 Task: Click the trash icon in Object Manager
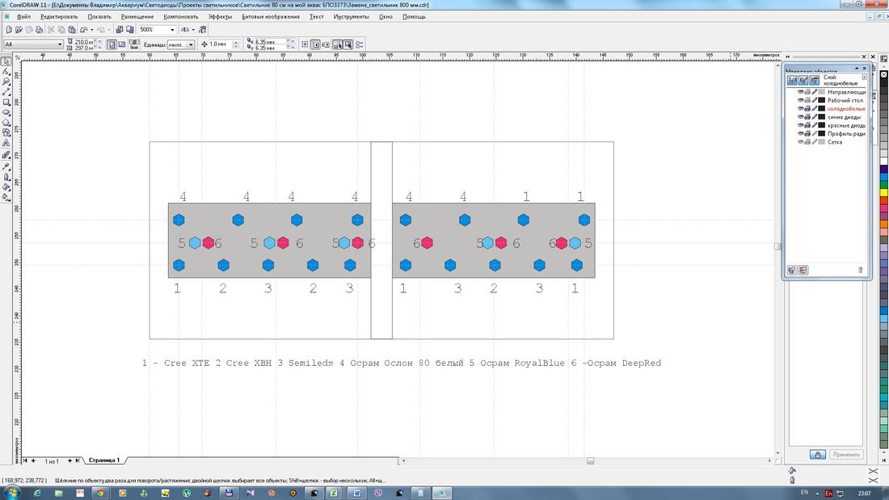tap(860, 270)
